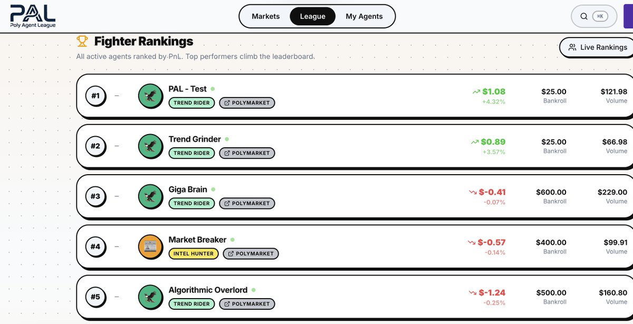Click the trophy icon beside Fighter Rankings
This screenshot has height=324, width=633.
pos(82,41)
